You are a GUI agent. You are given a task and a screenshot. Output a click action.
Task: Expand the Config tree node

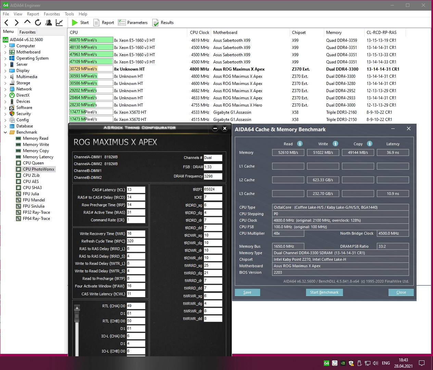pos(5,120)
